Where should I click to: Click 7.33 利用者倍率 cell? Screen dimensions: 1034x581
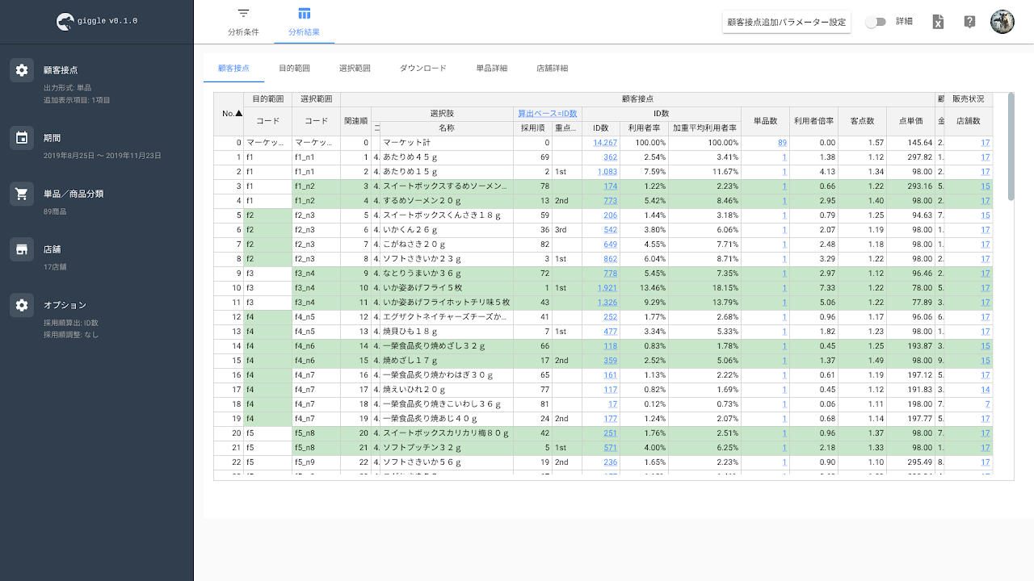pos(813,288)
